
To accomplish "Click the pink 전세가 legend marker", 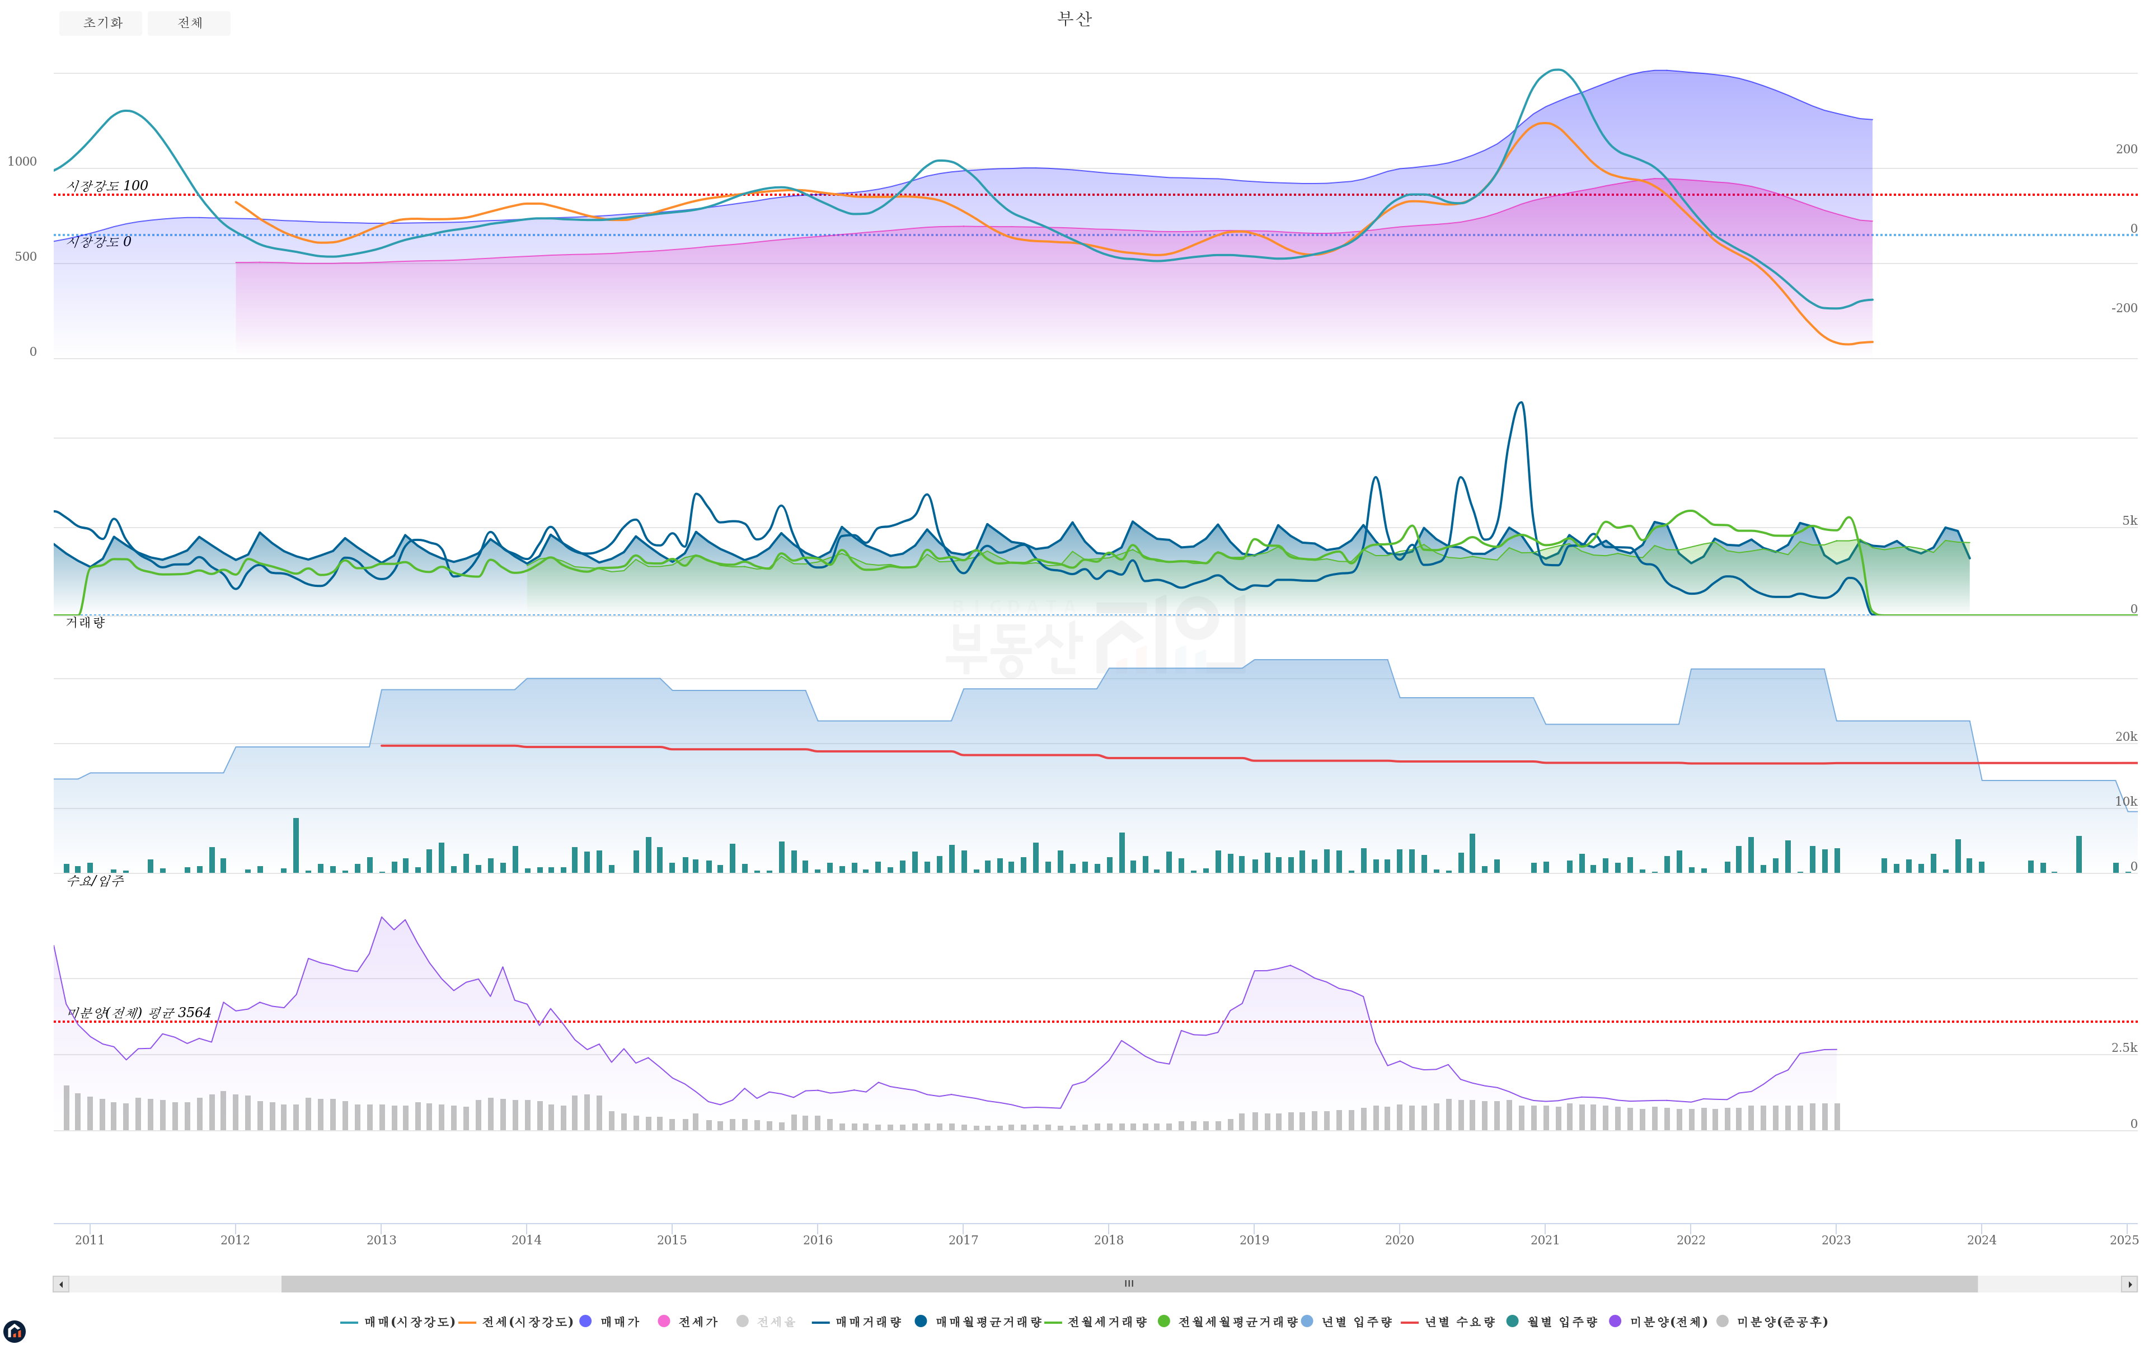I will pos(664,1321).
